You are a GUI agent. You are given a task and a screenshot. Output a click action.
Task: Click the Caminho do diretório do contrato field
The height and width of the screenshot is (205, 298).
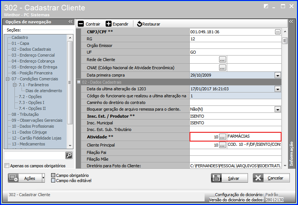[235, 102]
